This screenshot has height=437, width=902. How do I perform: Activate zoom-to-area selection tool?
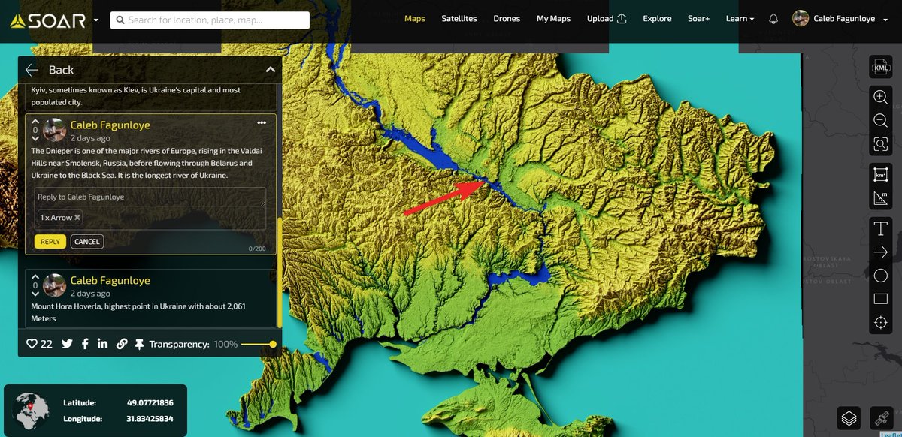click(880, 143)
